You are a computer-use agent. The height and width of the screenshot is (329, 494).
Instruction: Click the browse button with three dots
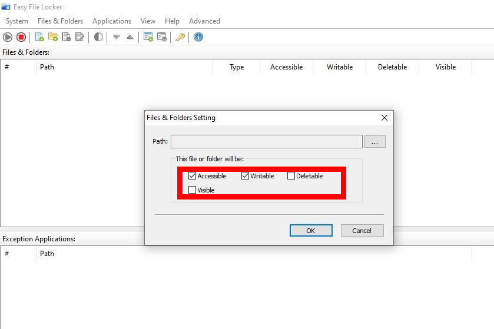[x=375, y=142]
